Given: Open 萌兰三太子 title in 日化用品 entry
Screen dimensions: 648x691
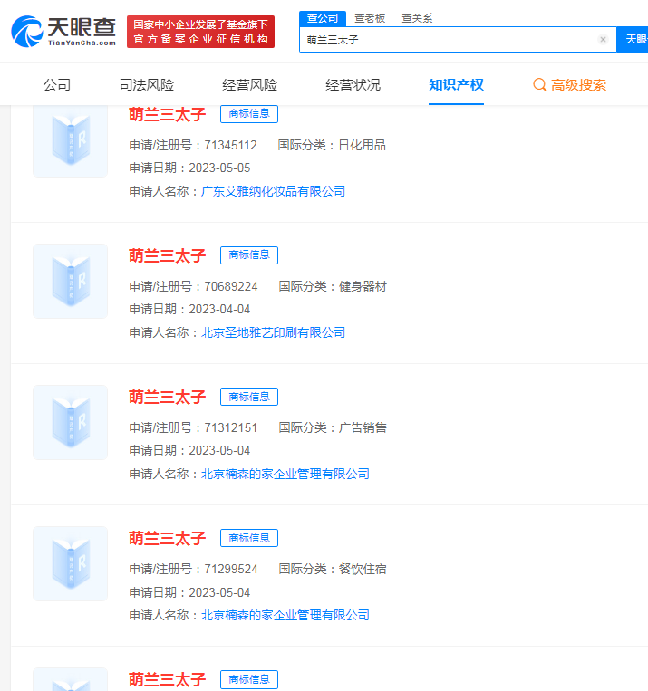Looking at the screenshot, I should pos(167,115).
